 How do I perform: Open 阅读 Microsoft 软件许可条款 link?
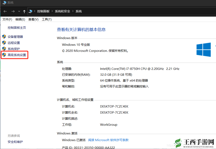(x=108, y=140)
